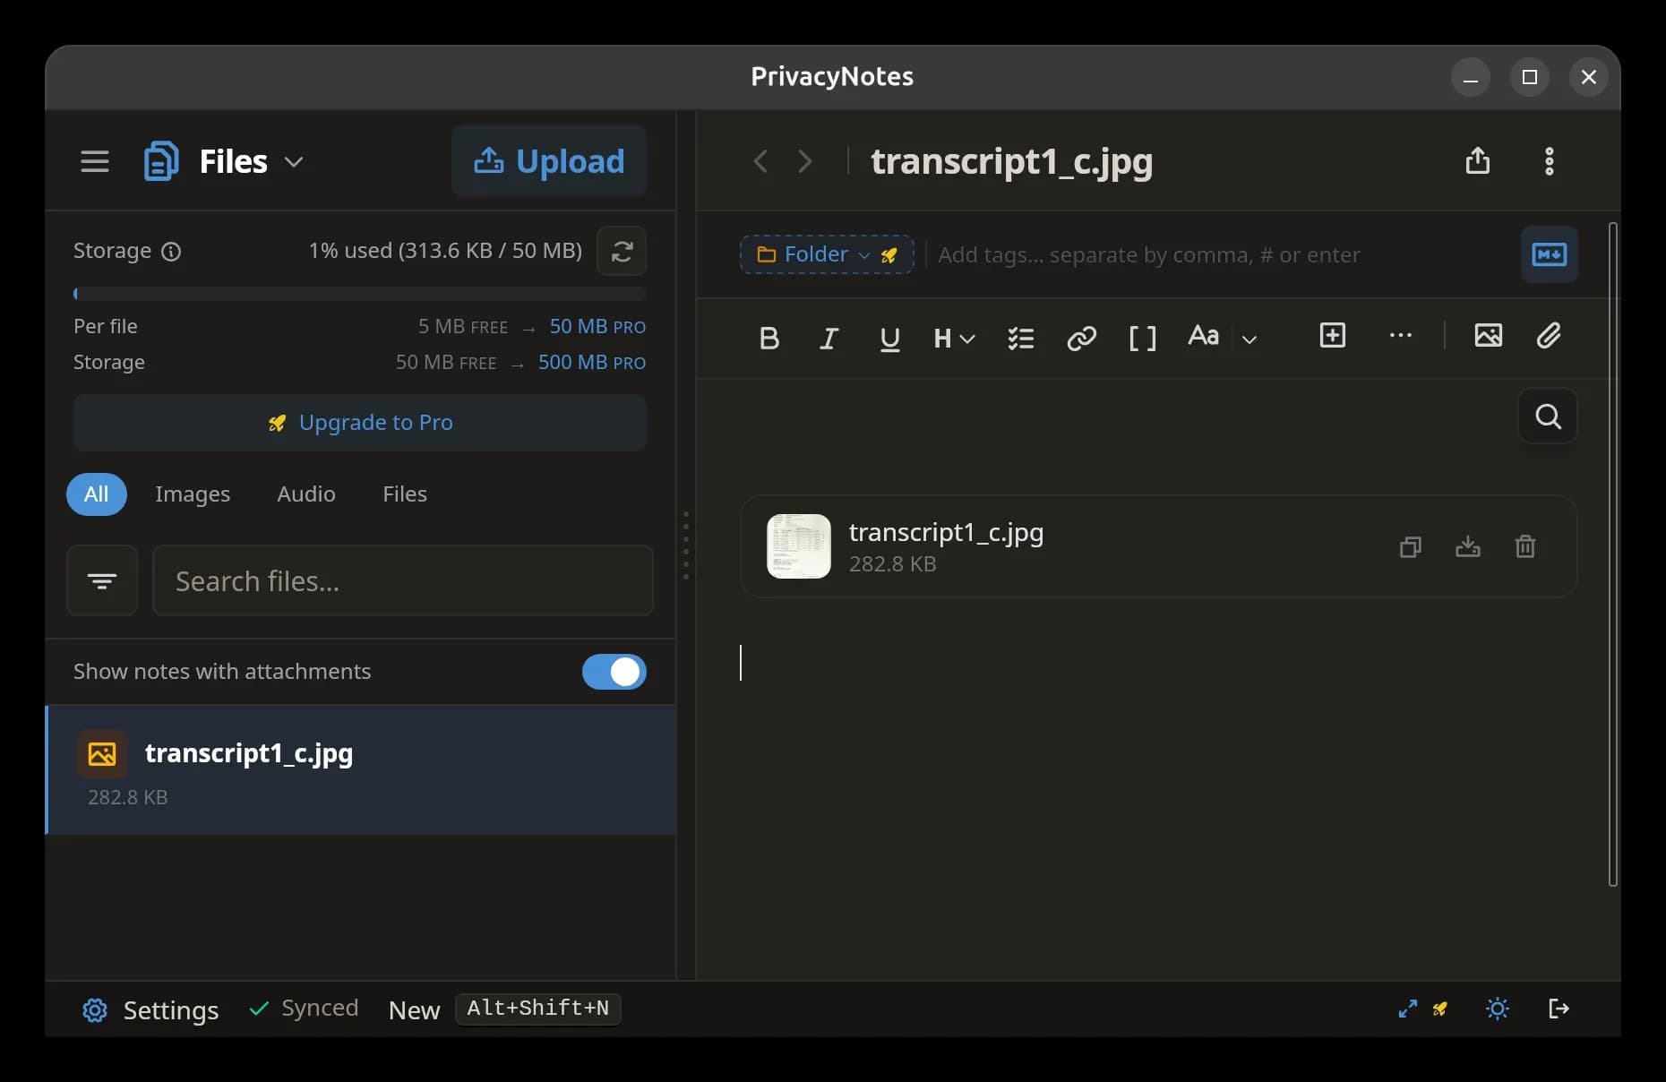Select the All filter tab
This screenshot has width=1666, height=1082.
click(x=96, y=494)
